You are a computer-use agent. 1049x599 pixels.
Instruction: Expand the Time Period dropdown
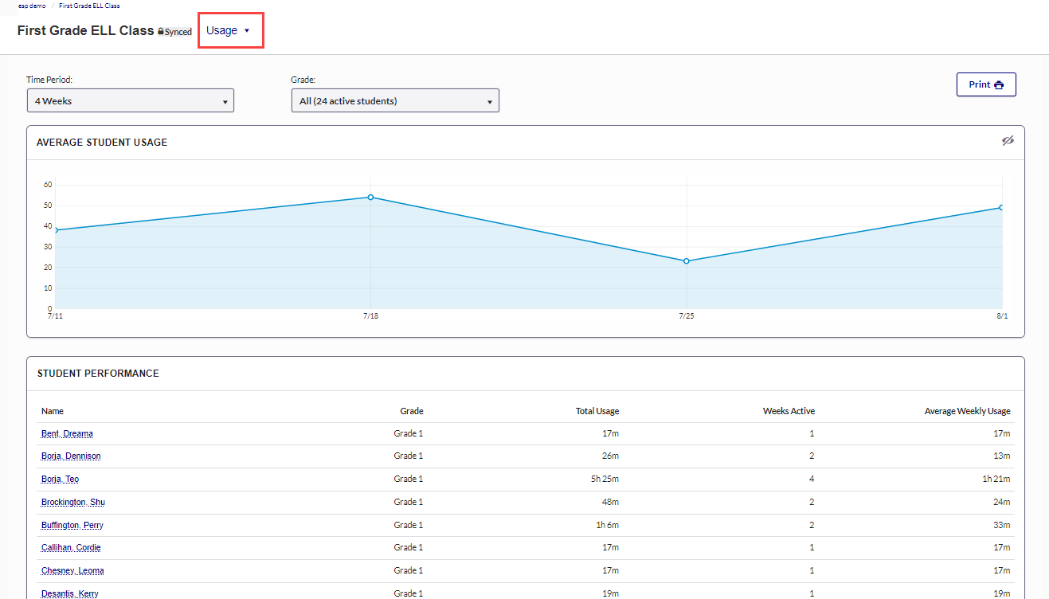[x=131, y=101]
